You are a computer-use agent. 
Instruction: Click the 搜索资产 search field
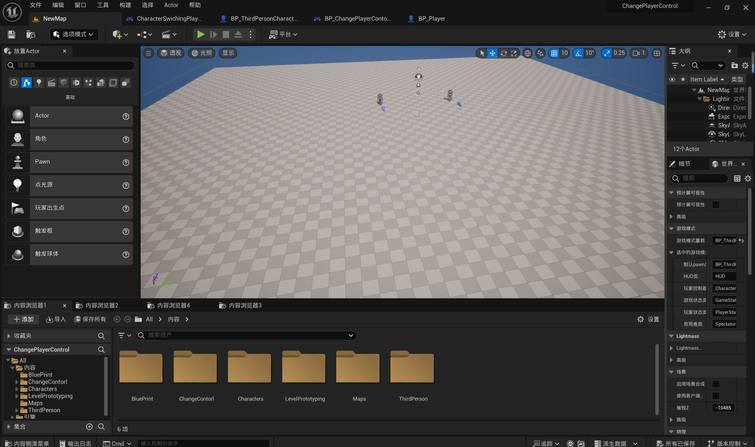tap(245, 335)
